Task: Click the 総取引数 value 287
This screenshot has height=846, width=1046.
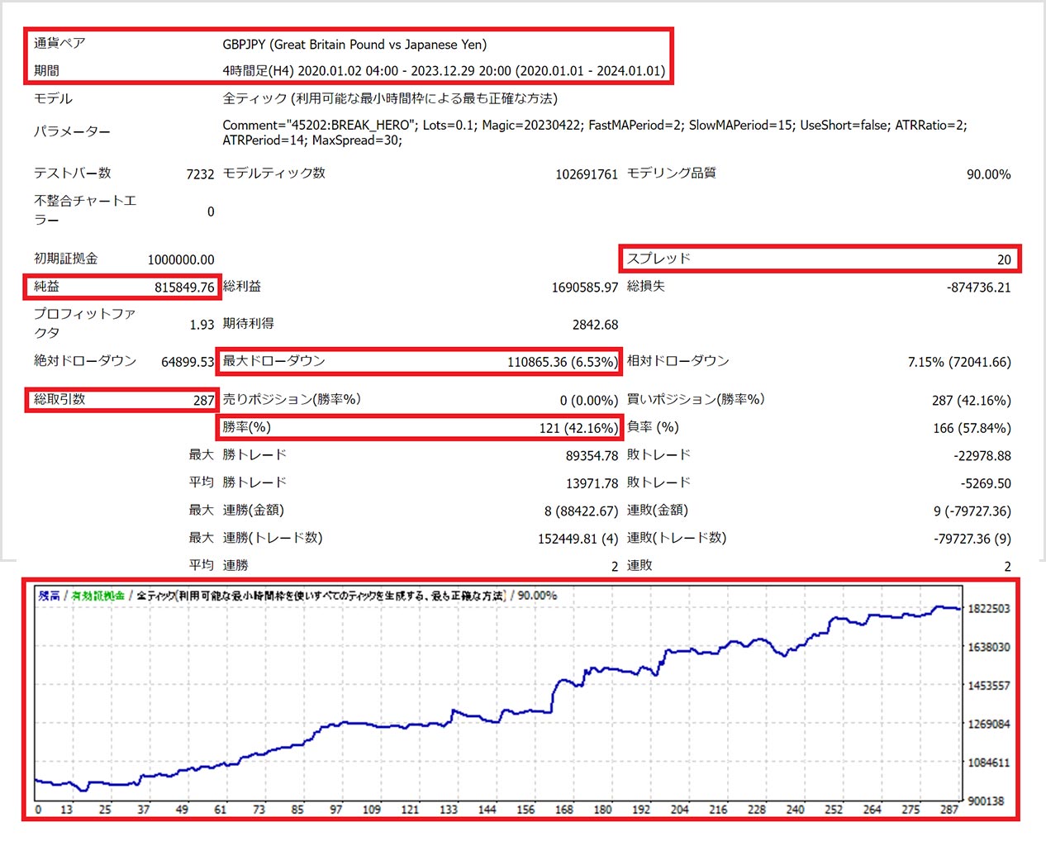Action: click(x=203, y=401)
